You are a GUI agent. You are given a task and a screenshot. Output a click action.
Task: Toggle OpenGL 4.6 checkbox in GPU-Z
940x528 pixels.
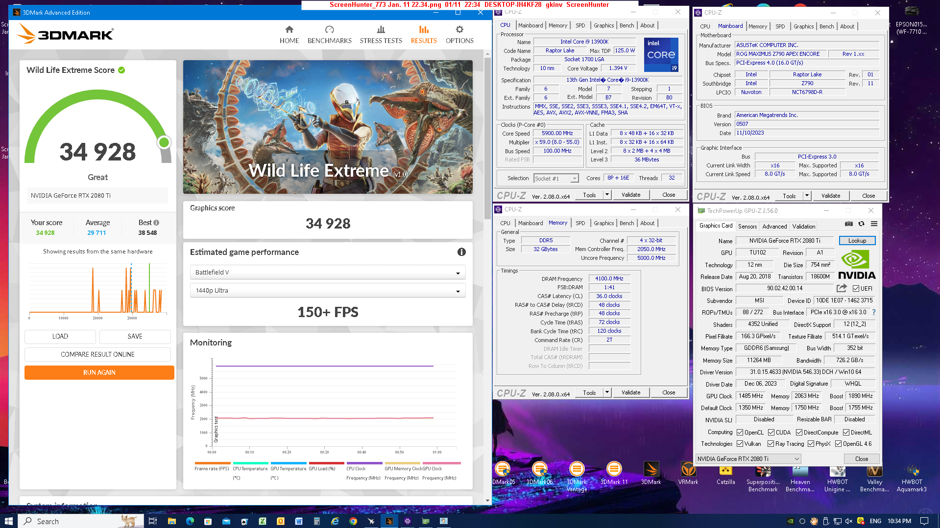click(x=838, y=444)
